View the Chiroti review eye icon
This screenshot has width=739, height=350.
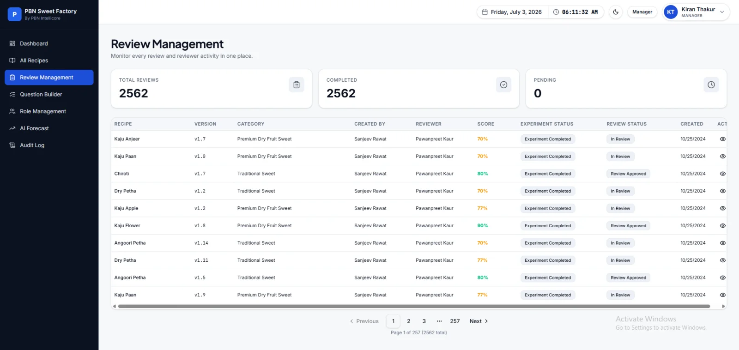[x=723, y=174]
